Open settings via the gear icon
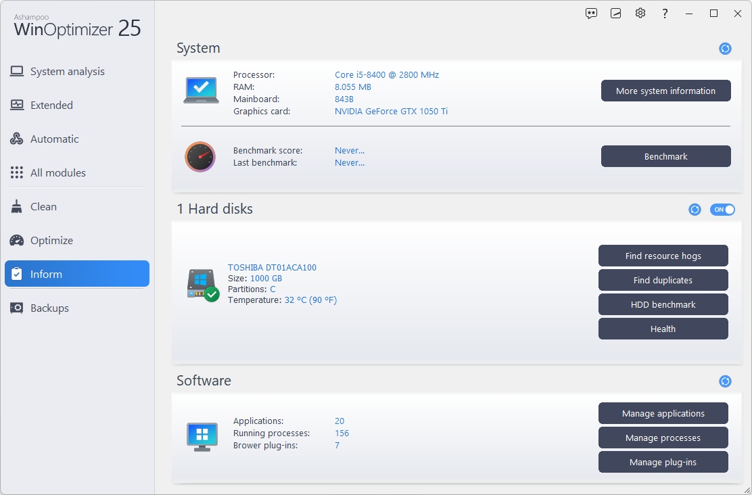 tap(640, 14)
